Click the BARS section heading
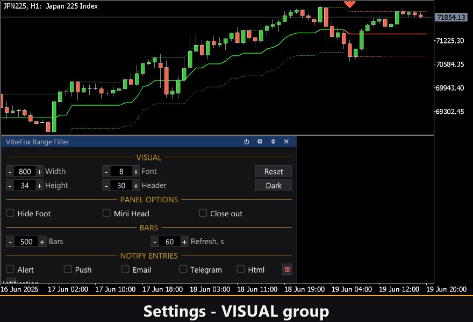 pos(149,228)
